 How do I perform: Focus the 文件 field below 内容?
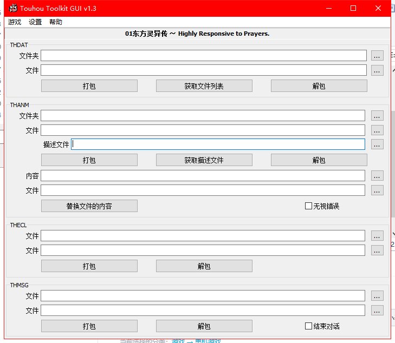click(x=203, y=190)
